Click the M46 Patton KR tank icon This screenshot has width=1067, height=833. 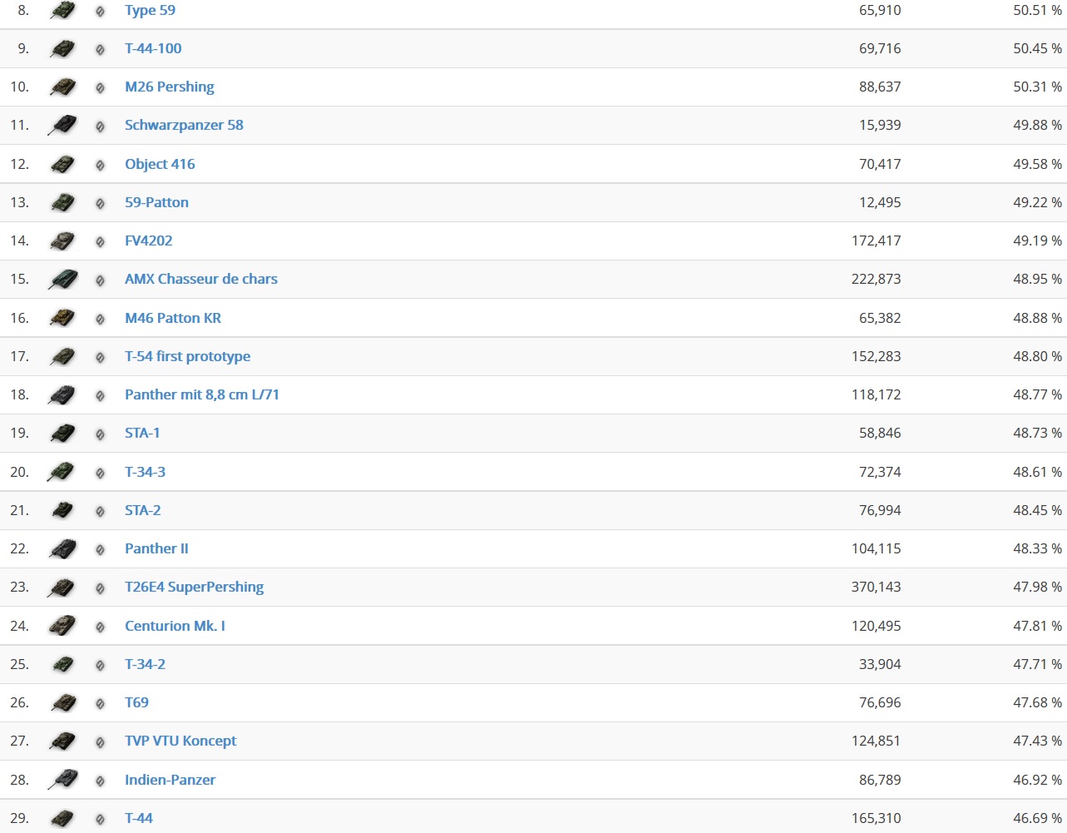click(x=62, y=318)
